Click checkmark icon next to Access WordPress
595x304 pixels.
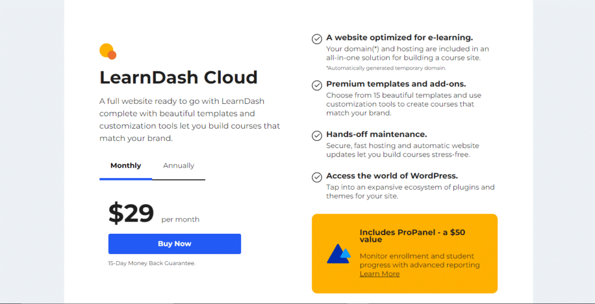tap(317, 178)
